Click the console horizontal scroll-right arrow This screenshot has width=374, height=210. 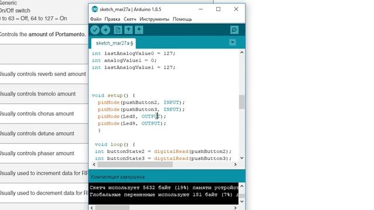pos(236,208)
